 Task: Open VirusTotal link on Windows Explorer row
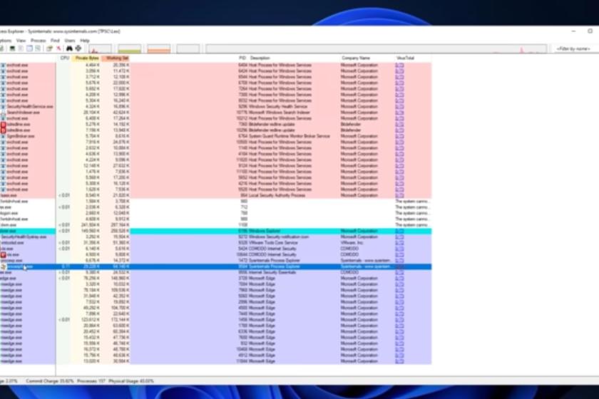point(399,231)
